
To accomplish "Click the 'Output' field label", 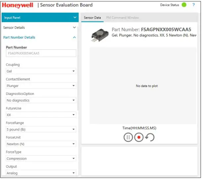I will tap(11, 166).
